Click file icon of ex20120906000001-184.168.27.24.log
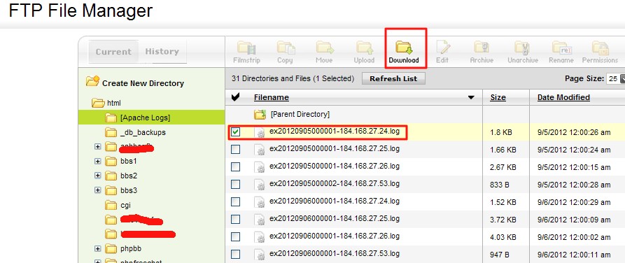The width and height of the screenshot is (625, 263). 260,202
